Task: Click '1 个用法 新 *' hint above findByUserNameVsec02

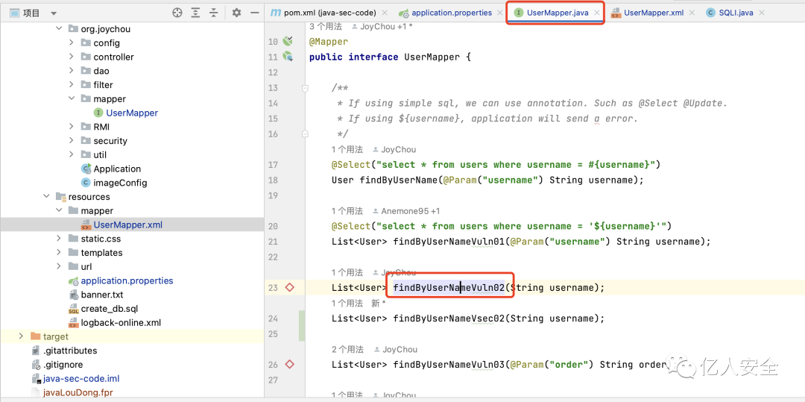Action: 358,304
